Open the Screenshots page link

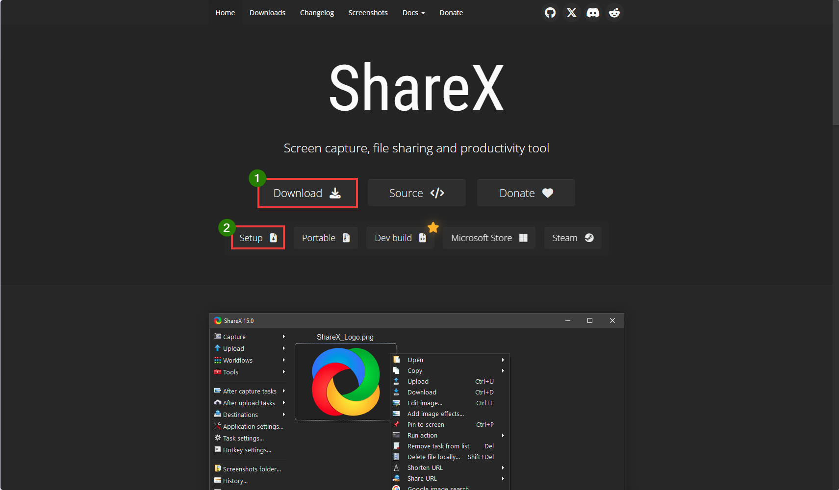368,13
